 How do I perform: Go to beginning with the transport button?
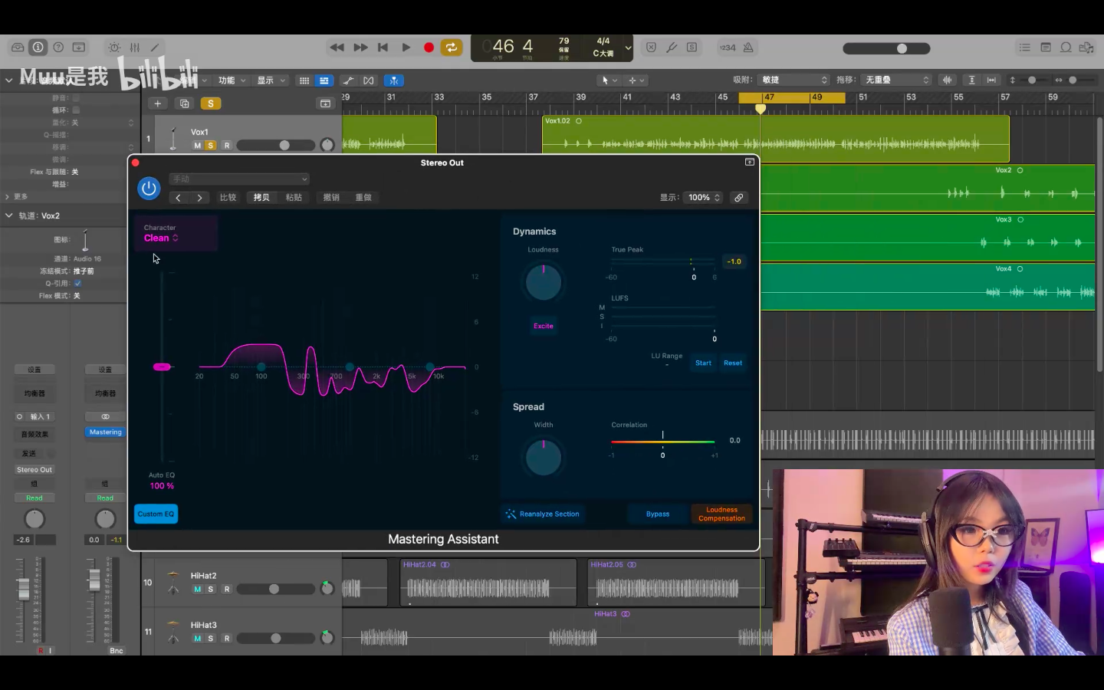[383, 48]
